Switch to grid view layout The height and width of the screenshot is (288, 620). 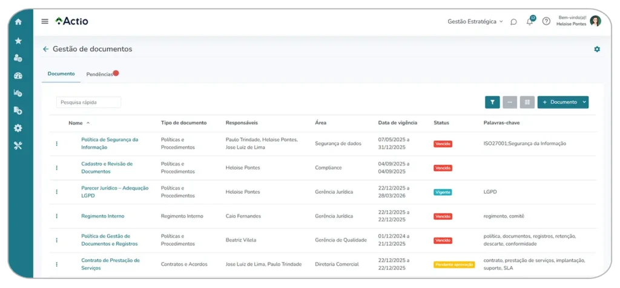527,103
